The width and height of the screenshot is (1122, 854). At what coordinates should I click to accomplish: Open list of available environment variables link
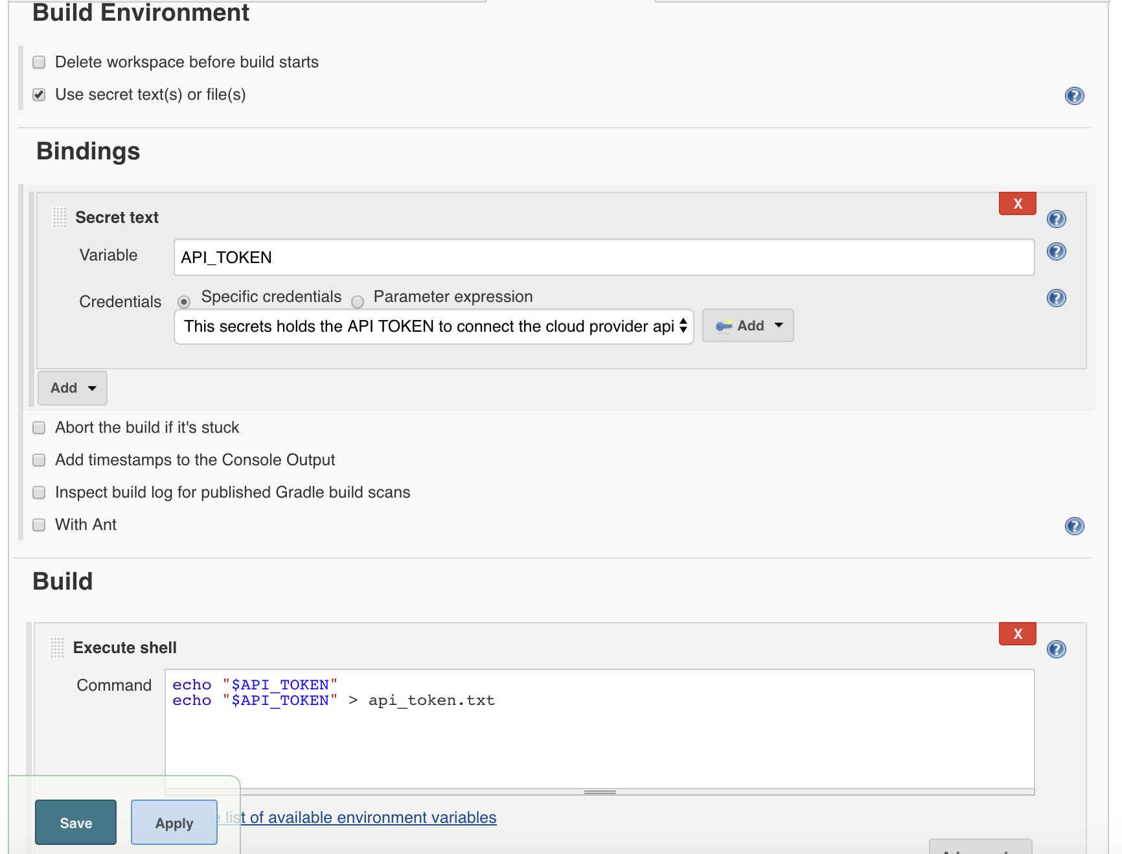(372, 818)
